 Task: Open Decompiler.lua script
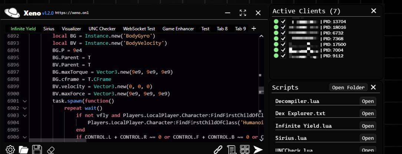368,101
